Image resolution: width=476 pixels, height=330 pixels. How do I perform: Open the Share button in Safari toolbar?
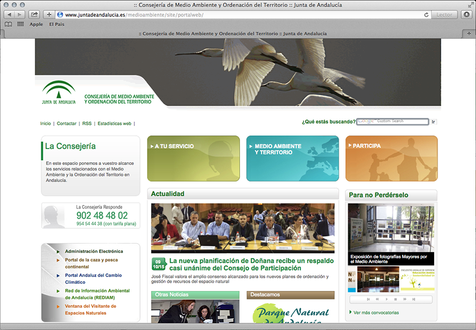[34, 14]
